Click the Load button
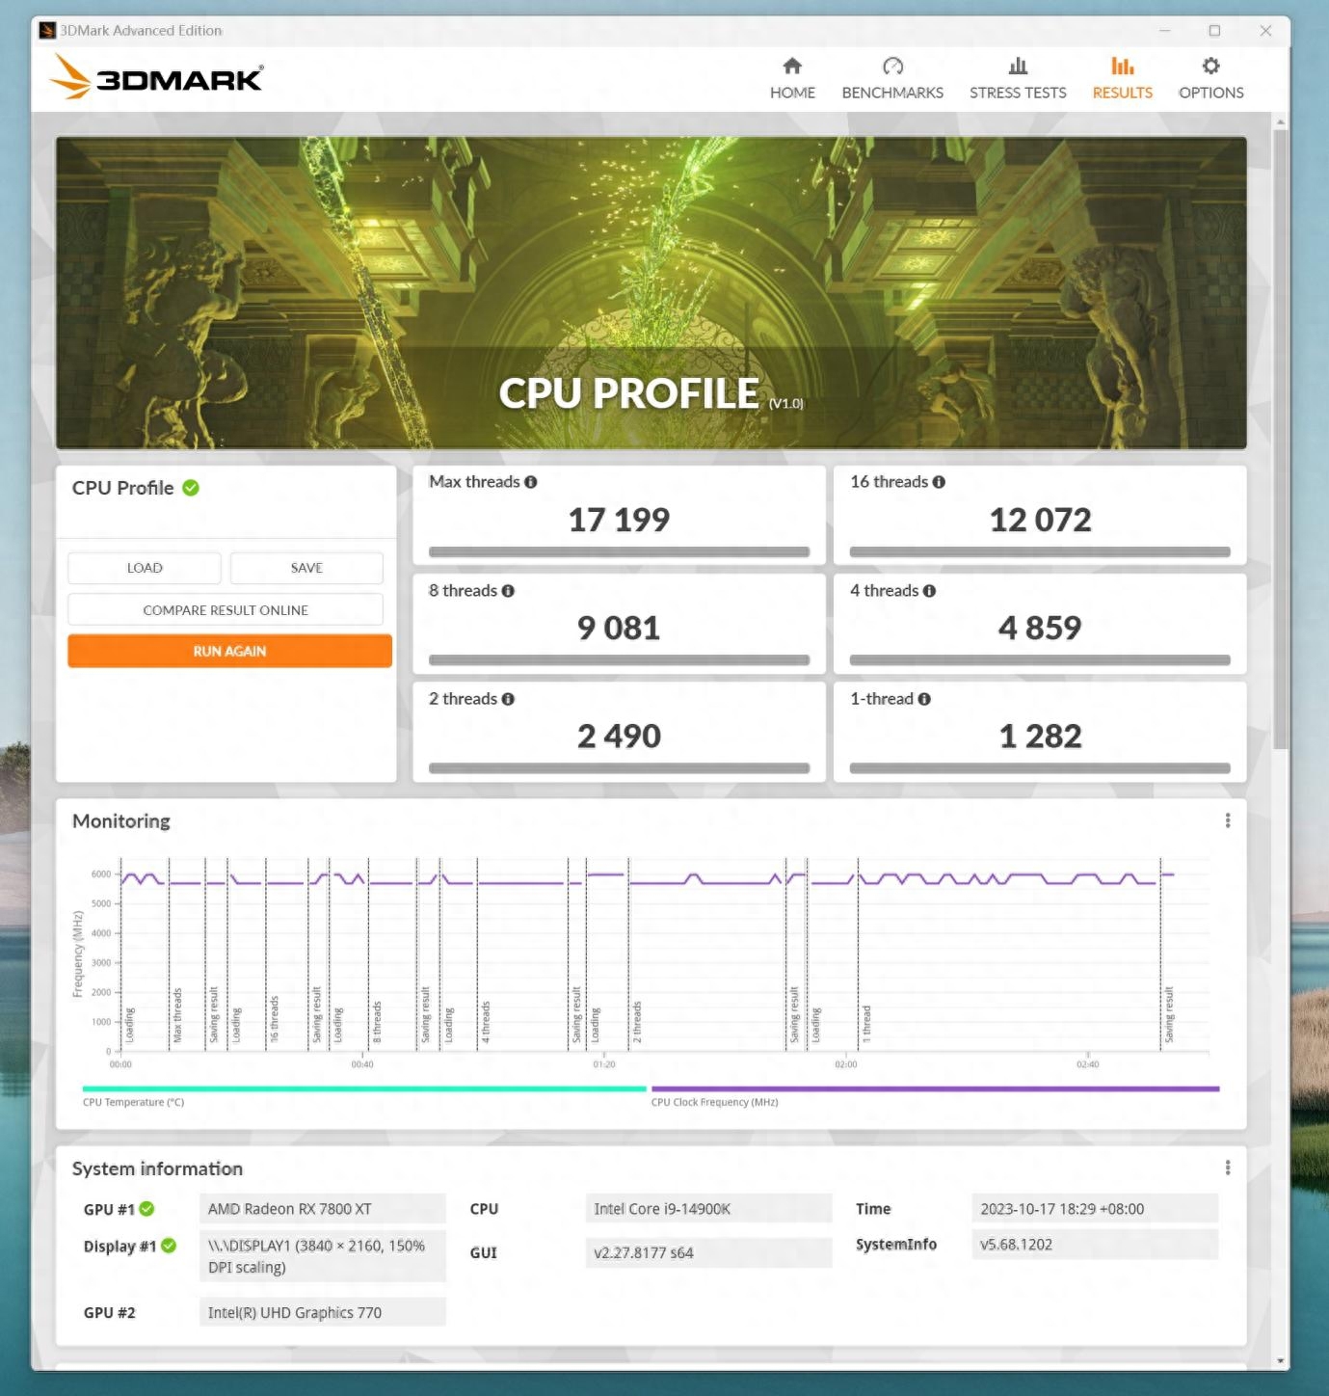This screenshot has height=1396, width=1329. [145, 568]
